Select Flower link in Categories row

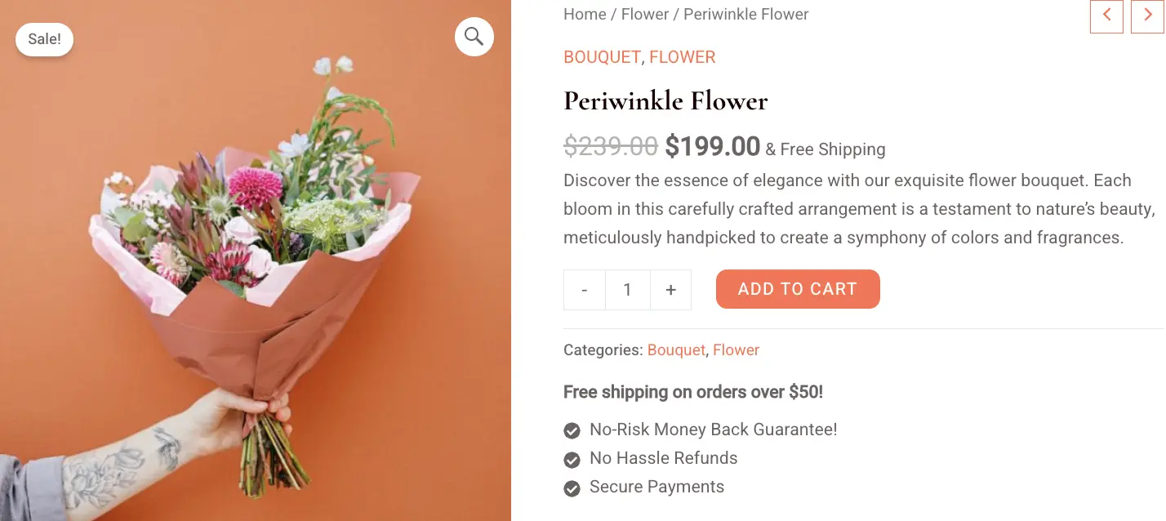pos(736,350)
